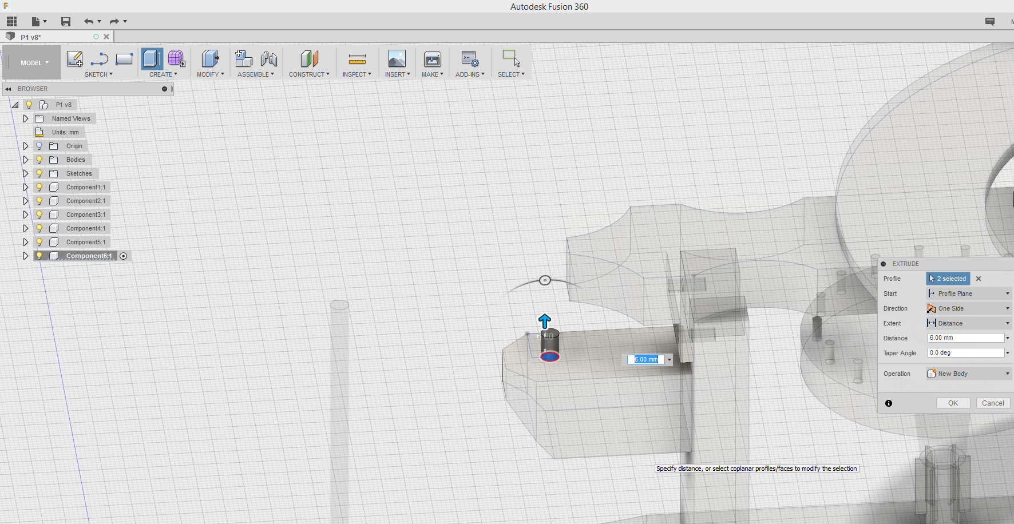Click the Select tool icon

(511, 58)
